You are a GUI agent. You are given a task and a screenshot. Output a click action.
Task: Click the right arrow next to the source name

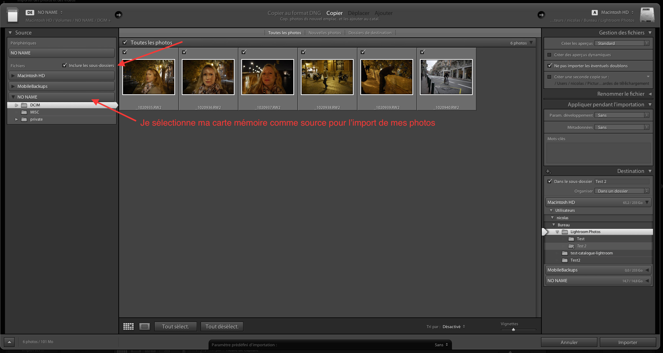click(118, 15)
